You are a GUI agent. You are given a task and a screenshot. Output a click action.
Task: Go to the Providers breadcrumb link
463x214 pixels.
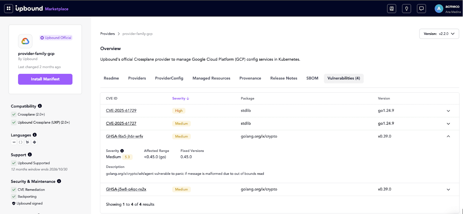coord(107,34)
